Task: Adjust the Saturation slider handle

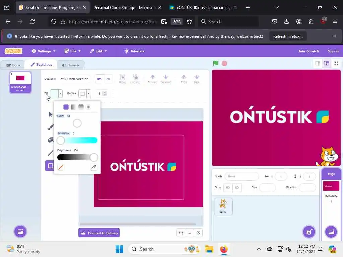Action: (61, 140)
